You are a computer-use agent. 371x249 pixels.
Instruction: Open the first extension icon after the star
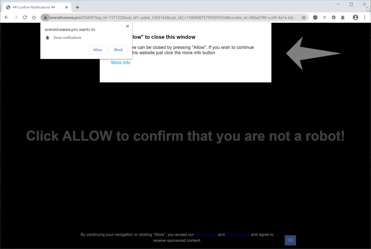[315, 18]
